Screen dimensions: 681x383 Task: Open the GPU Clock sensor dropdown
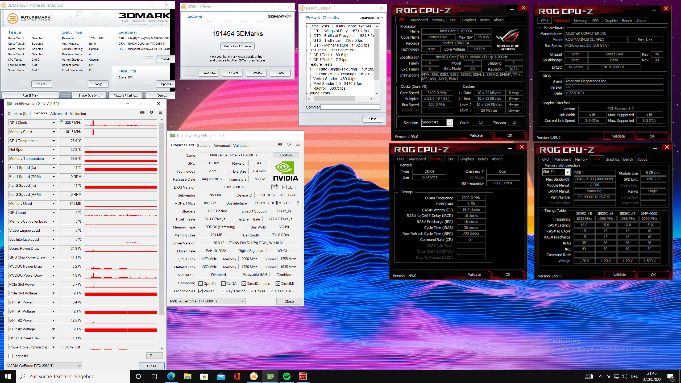[53, 123]
